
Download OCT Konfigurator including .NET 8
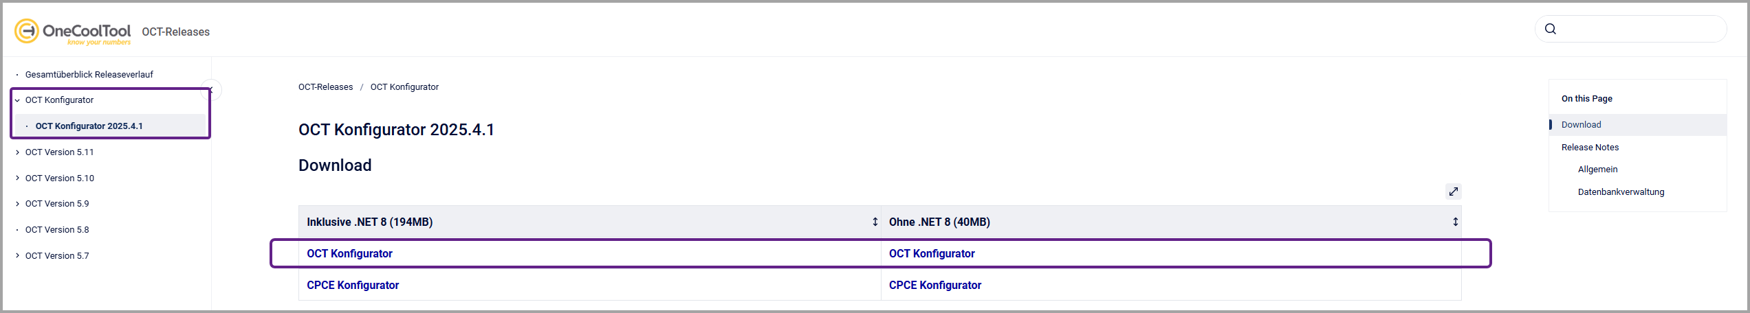point(349,253)
